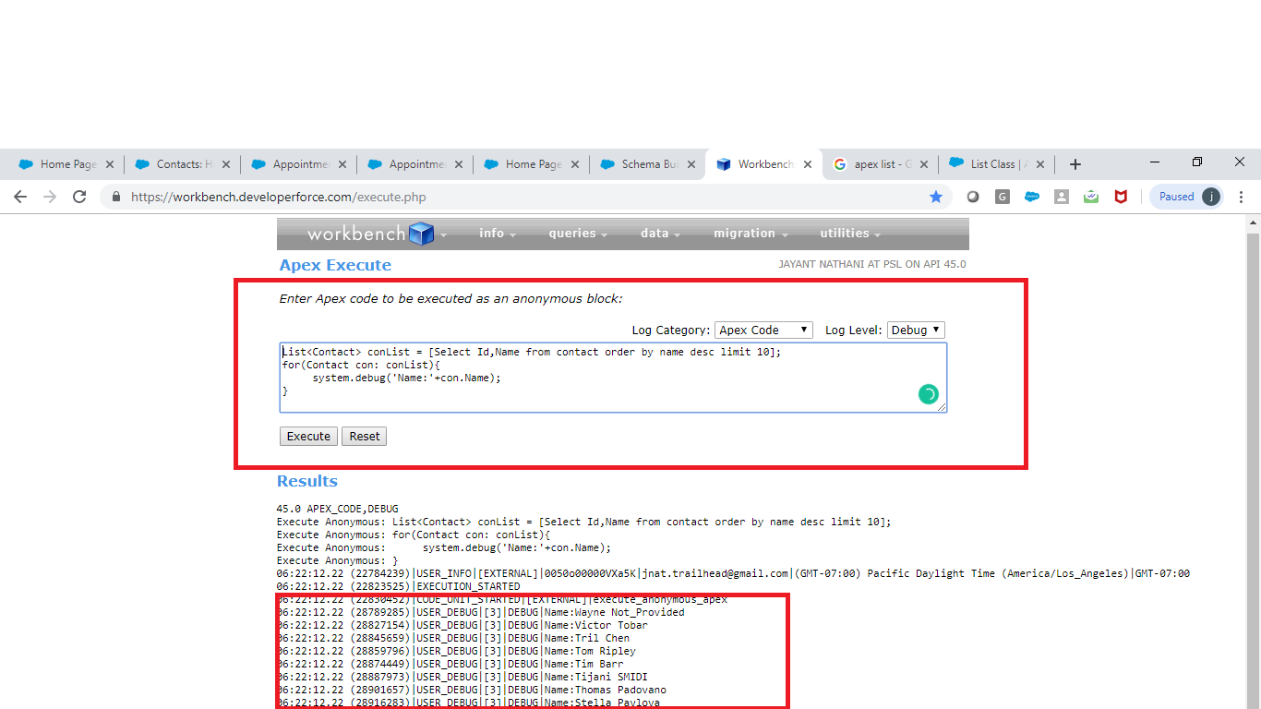Go back using browser back arrow
The width and height of the screenshot is (1261, 709).
20,197
